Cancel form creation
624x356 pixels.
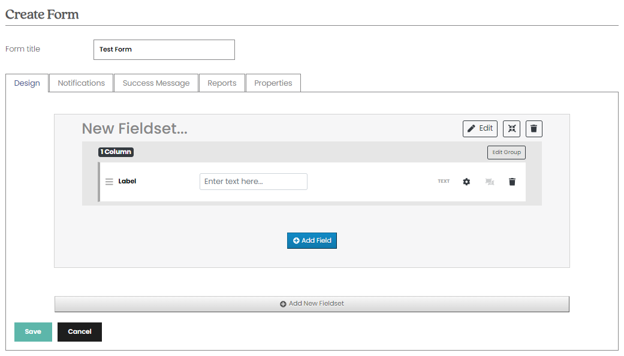coord(80,332)
